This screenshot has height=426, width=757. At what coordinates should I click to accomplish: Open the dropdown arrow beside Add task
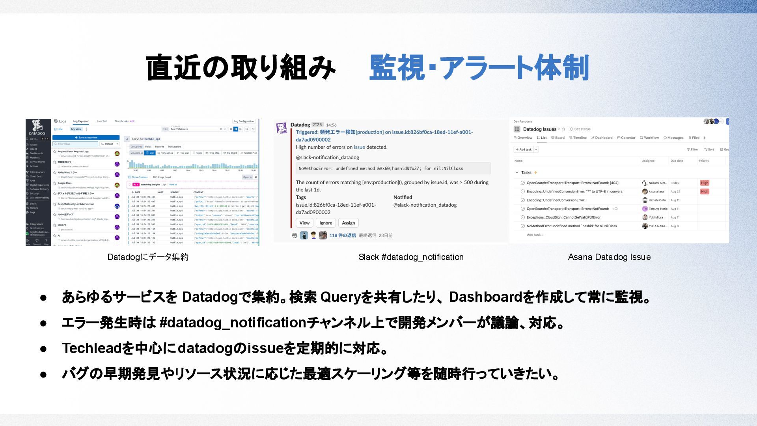(x=536, y=149)
